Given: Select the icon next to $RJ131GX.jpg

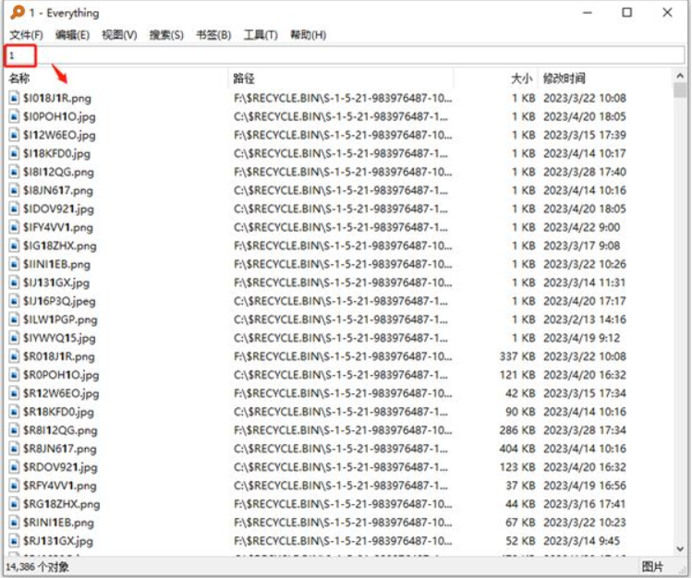Looking at the screenshot, I should click(x=14, y=541).
